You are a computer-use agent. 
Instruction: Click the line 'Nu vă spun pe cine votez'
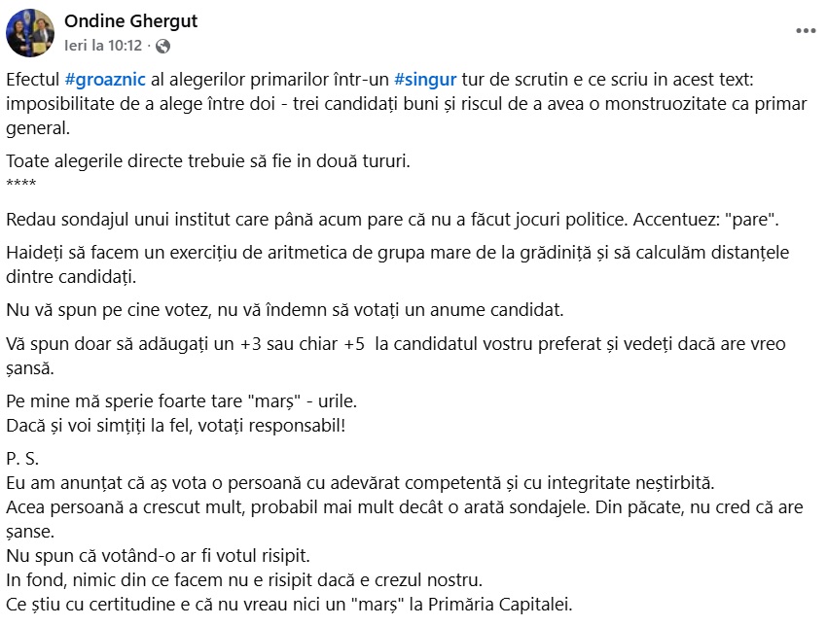tap(291, 311)
